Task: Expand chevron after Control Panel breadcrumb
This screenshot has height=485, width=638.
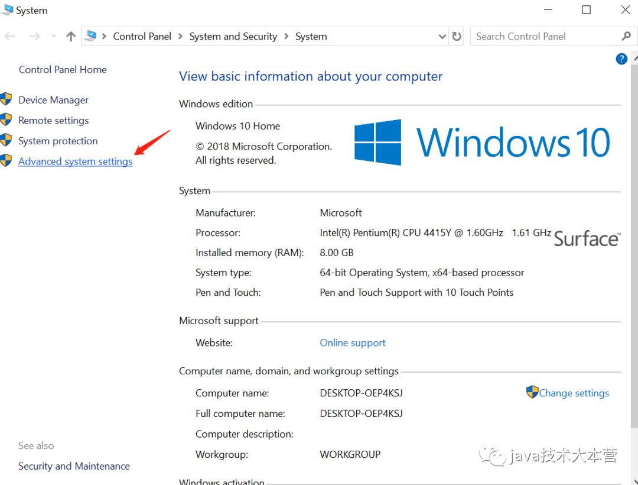Action: 180,37
